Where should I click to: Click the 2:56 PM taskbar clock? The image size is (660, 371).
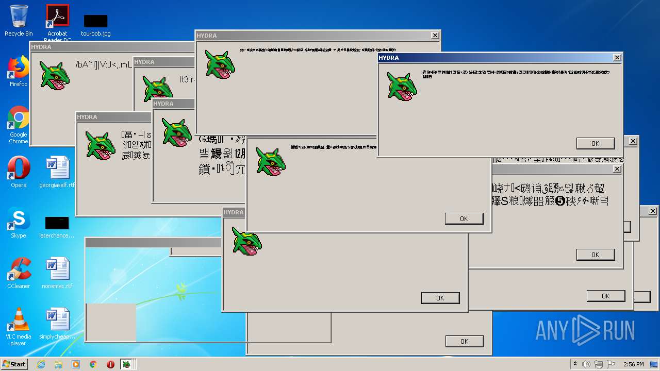(633, 364)
